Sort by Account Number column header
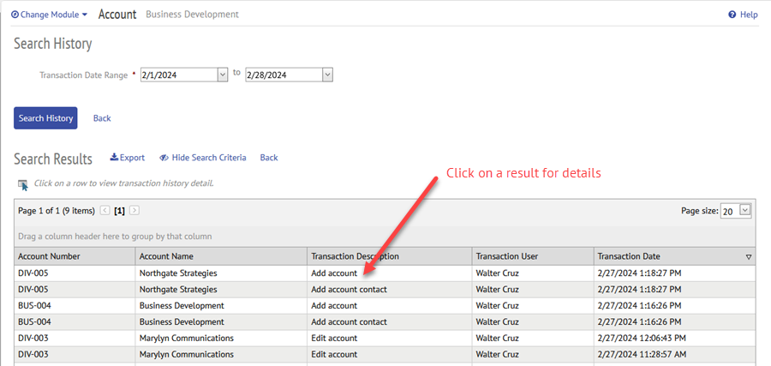 pos(75,256)
